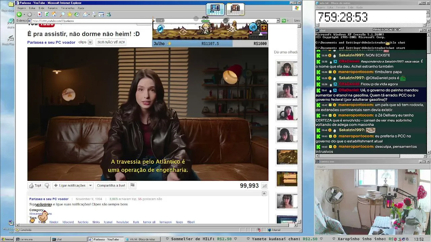Open the Back button history dropdown arrow

pyautogui.click(x=24, y=14)
